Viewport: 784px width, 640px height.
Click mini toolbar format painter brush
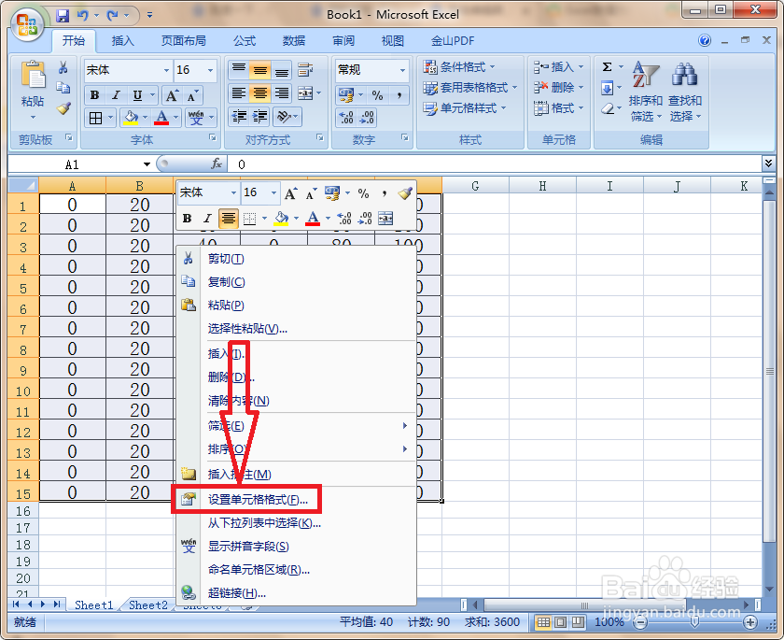405,193
